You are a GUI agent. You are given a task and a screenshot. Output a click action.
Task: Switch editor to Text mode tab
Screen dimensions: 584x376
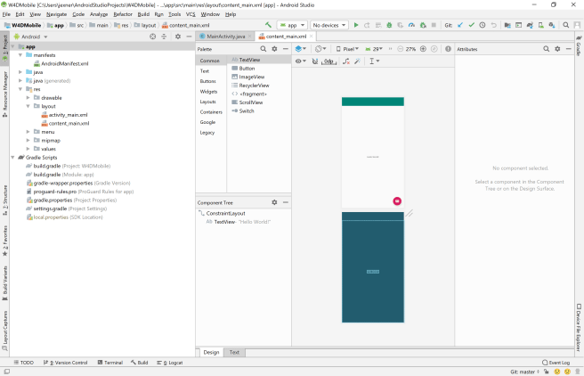(234, 352)
